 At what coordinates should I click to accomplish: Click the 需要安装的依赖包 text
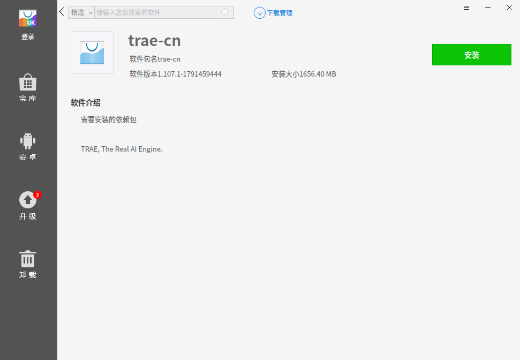(x=109, y=119)
